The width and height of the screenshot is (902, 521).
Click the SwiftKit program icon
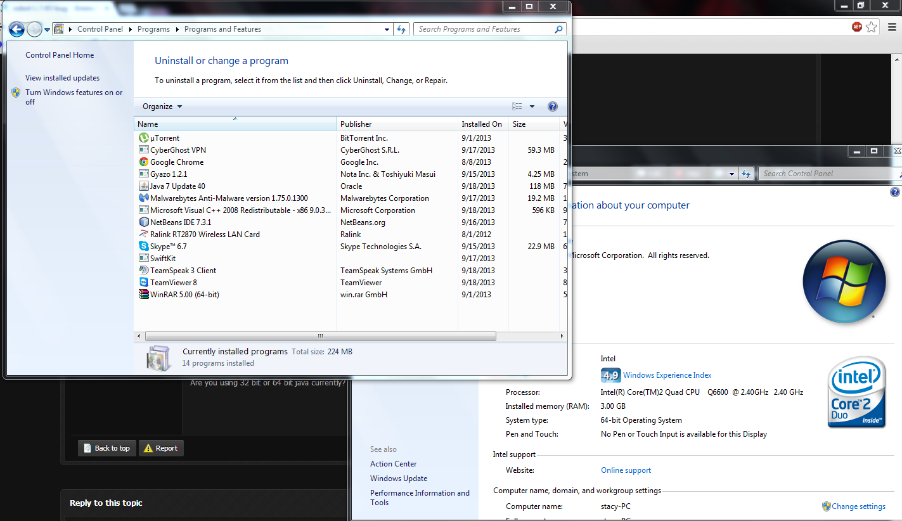tap(144, 258)
